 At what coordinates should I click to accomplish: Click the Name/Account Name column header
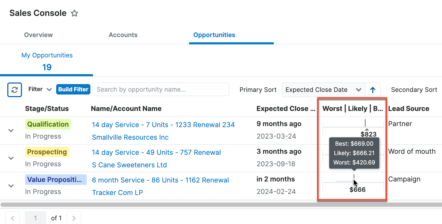(126, 109)
